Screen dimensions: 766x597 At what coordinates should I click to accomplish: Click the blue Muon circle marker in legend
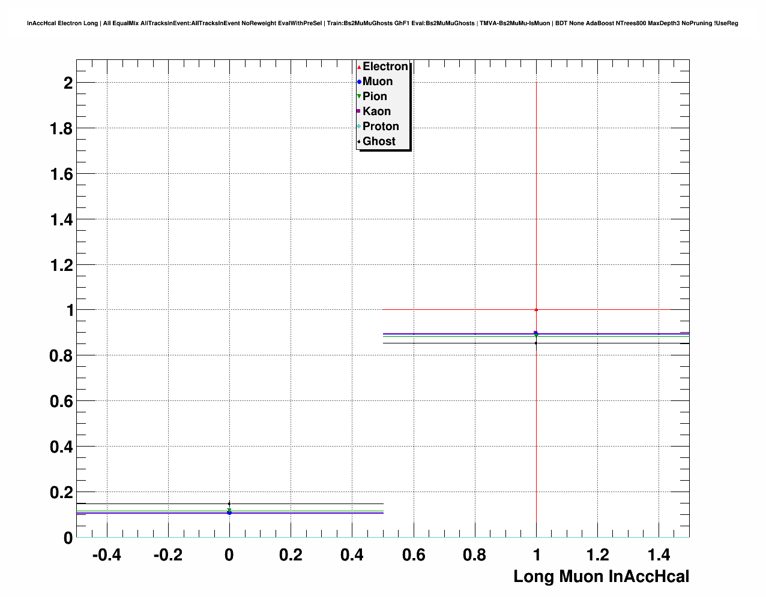pos(359,82)
